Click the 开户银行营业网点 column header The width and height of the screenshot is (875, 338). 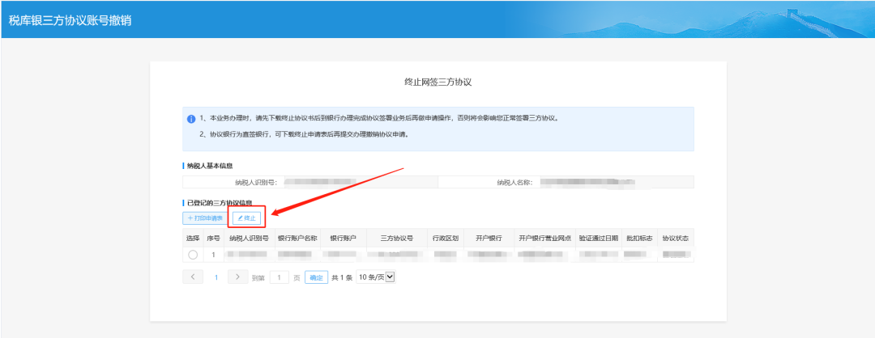546,239
